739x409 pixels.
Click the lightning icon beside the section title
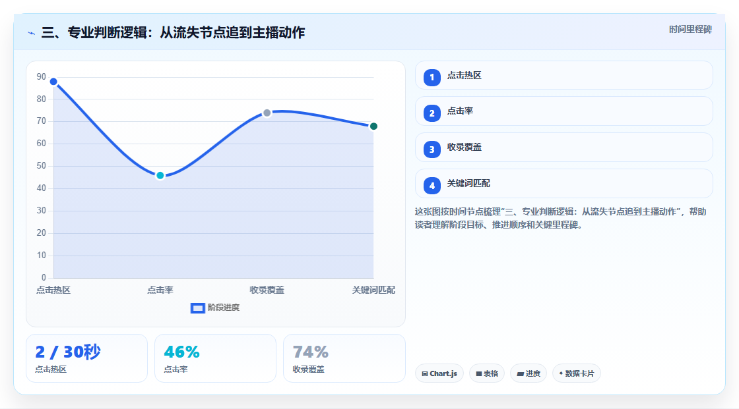point(32,33)
